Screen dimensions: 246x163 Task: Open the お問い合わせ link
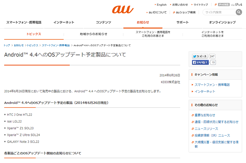point(180,5)
